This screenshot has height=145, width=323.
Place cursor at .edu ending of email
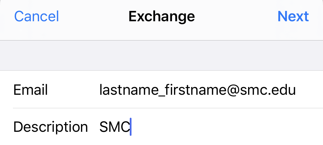284,90
